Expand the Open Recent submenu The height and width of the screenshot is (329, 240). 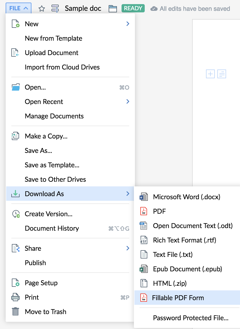tap(128, 102)
